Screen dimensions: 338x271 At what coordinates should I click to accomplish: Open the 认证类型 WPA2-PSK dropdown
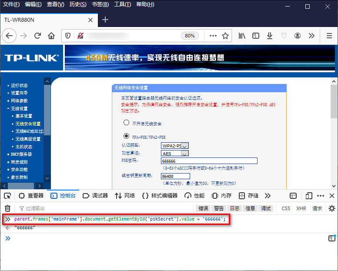click(x=175, y=146)
